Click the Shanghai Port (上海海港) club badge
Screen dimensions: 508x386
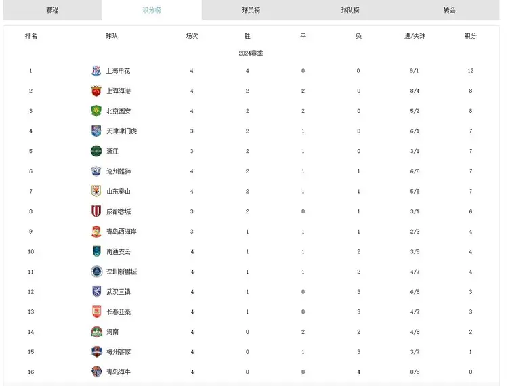pos(96,91)
